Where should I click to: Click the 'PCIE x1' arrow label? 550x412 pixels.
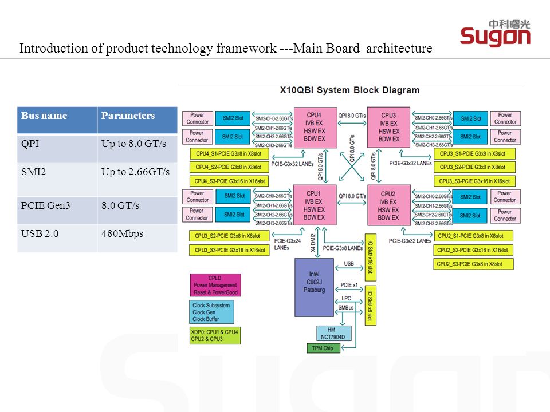pos(349,285)
